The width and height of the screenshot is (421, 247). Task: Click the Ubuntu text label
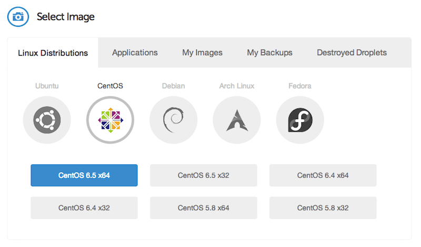click(x=47, y=85)
